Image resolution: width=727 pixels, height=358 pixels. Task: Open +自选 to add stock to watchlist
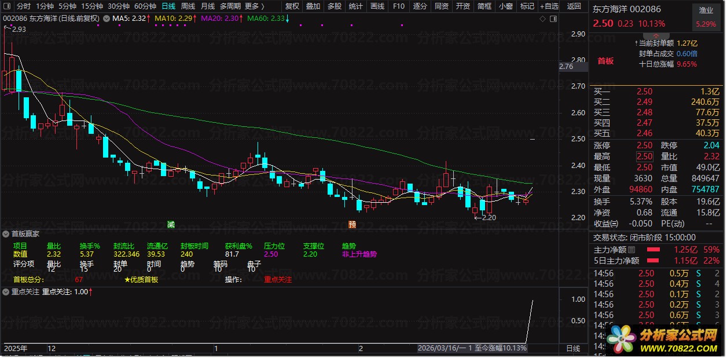coord(548,6)
